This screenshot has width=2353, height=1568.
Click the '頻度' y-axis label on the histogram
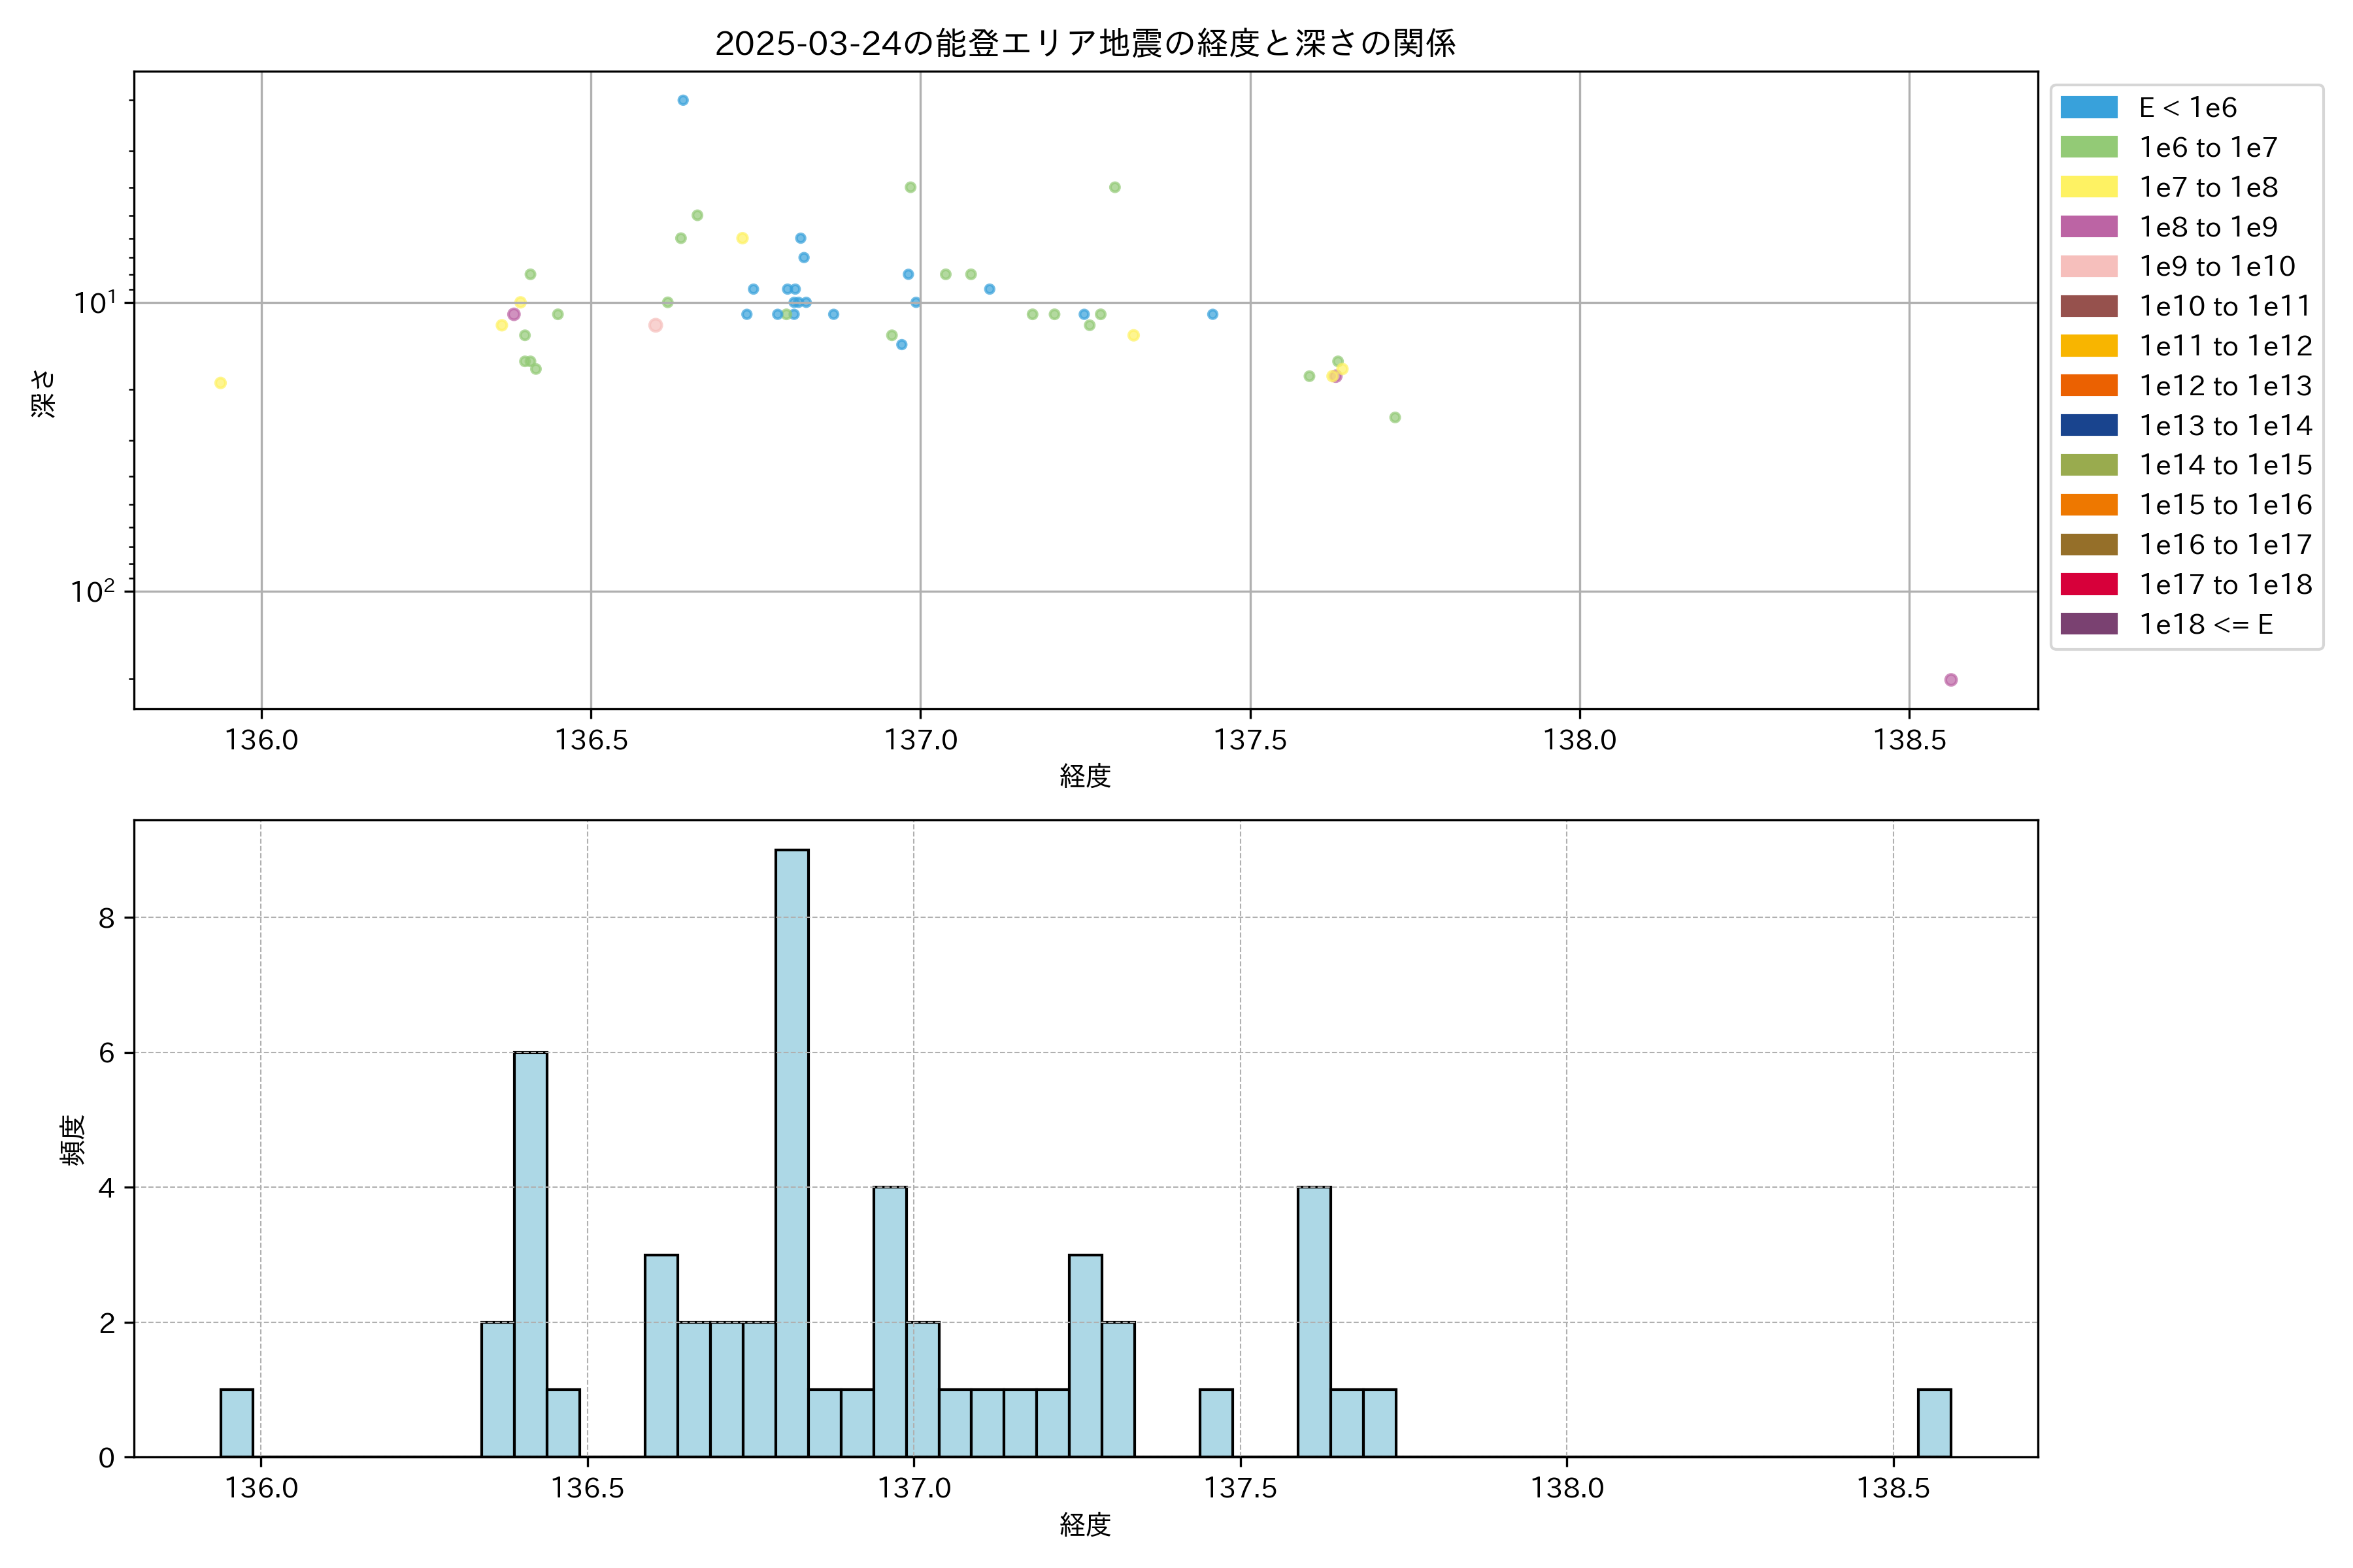click(x=72, y=1140)
